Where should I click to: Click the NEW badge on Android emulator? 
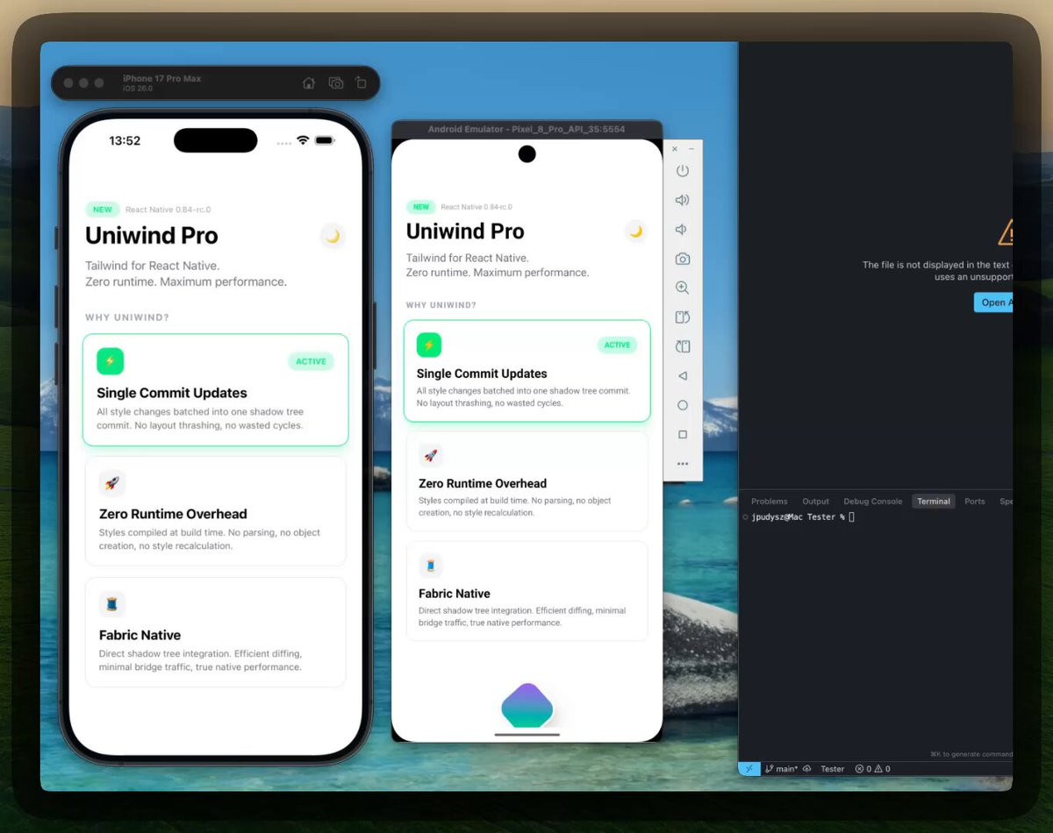421,207
